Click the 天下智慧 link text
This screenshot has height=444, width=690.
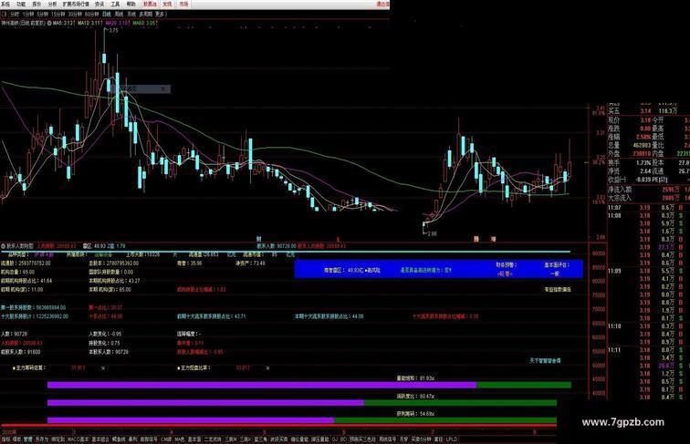pos(545,360)
